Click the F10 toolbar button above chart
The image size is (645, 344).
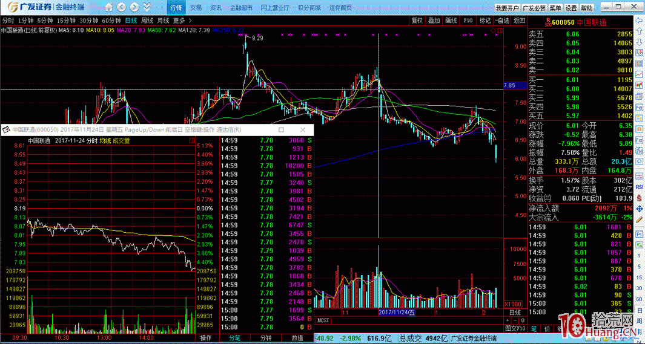pyautogui.click(x=468, y=20)
